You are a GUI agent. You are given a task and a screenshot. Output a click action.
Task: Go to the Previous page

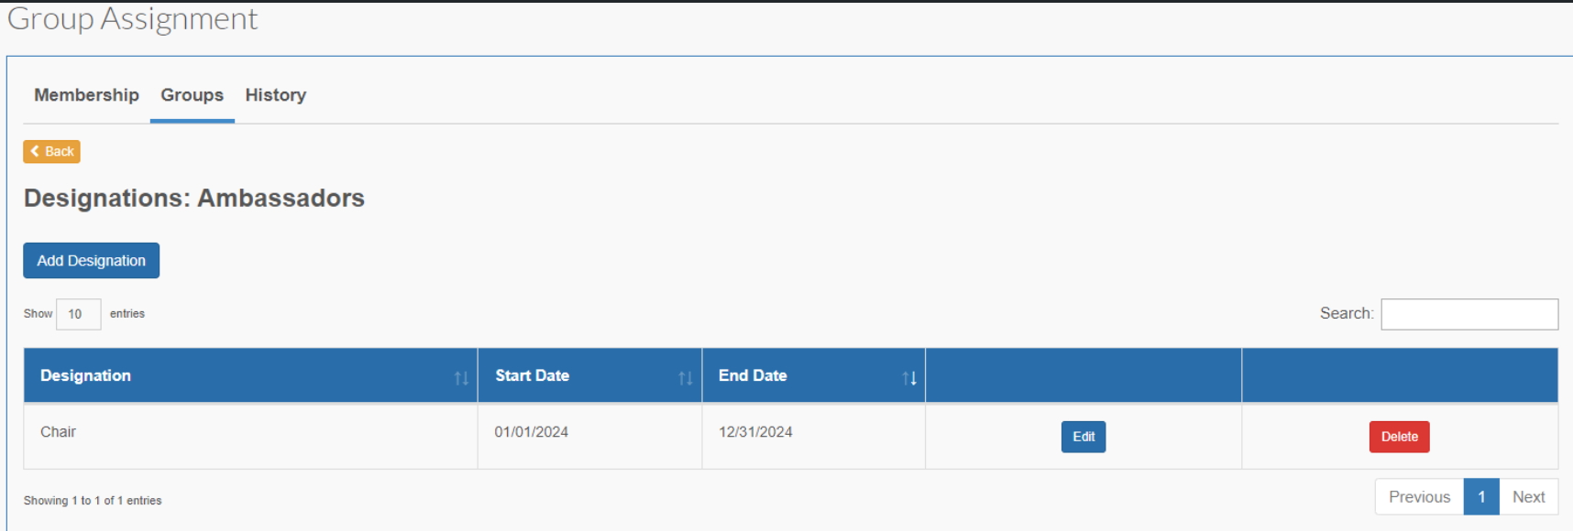coord(1419,497)
